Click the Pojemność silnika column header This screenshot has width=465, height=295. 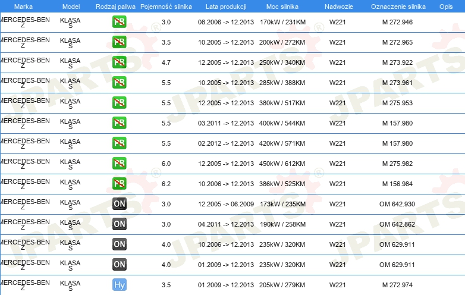click(x=166, y=7)
